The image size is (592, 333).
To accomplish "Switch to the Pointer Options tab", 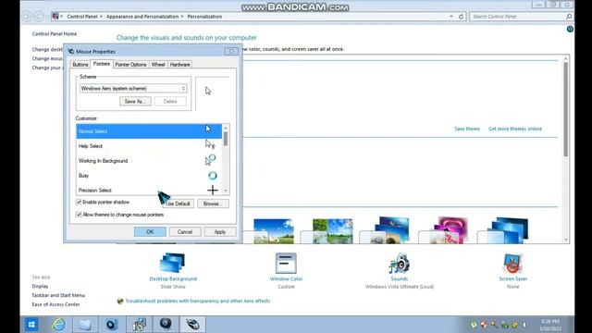I will coord(130,65).
